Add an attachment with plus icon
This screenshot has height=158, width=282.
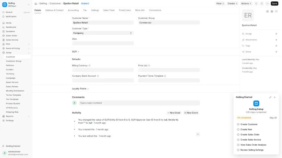[x=276, y=40]
